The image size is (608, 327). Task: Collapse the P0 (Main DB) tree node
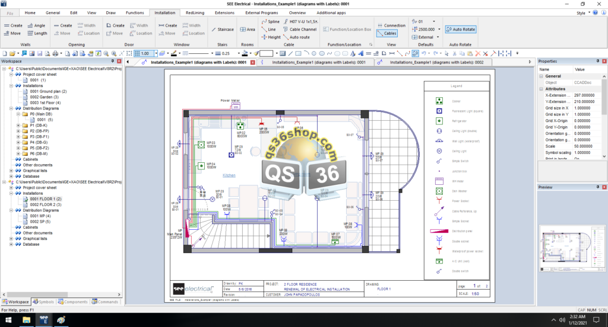click(x=18, y=114)
